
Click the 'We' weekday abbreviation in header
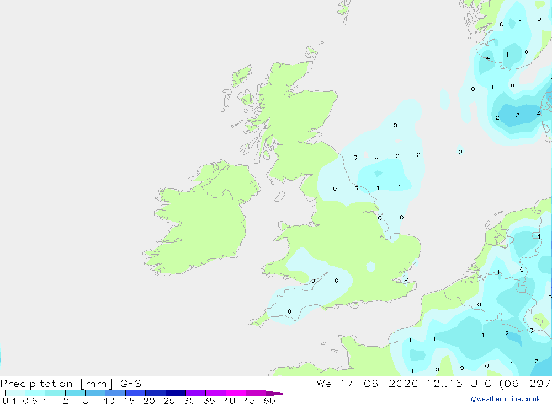[x=324, y=384]
